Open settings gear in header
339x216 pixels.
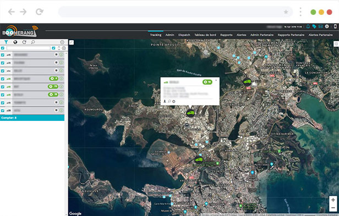click(x=327, y=26)
